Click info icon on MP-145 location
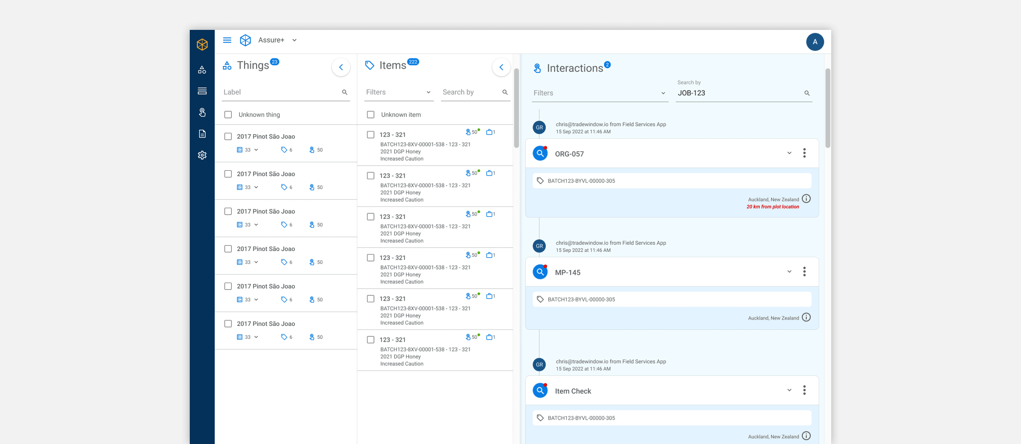 pyautogui.click(x=806, y=318)
